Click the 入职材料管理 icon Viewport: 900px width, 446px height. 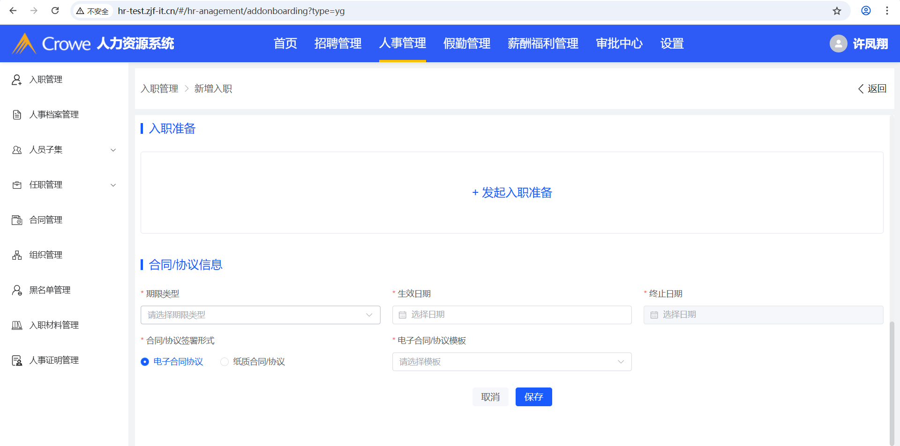pos(17,326)
